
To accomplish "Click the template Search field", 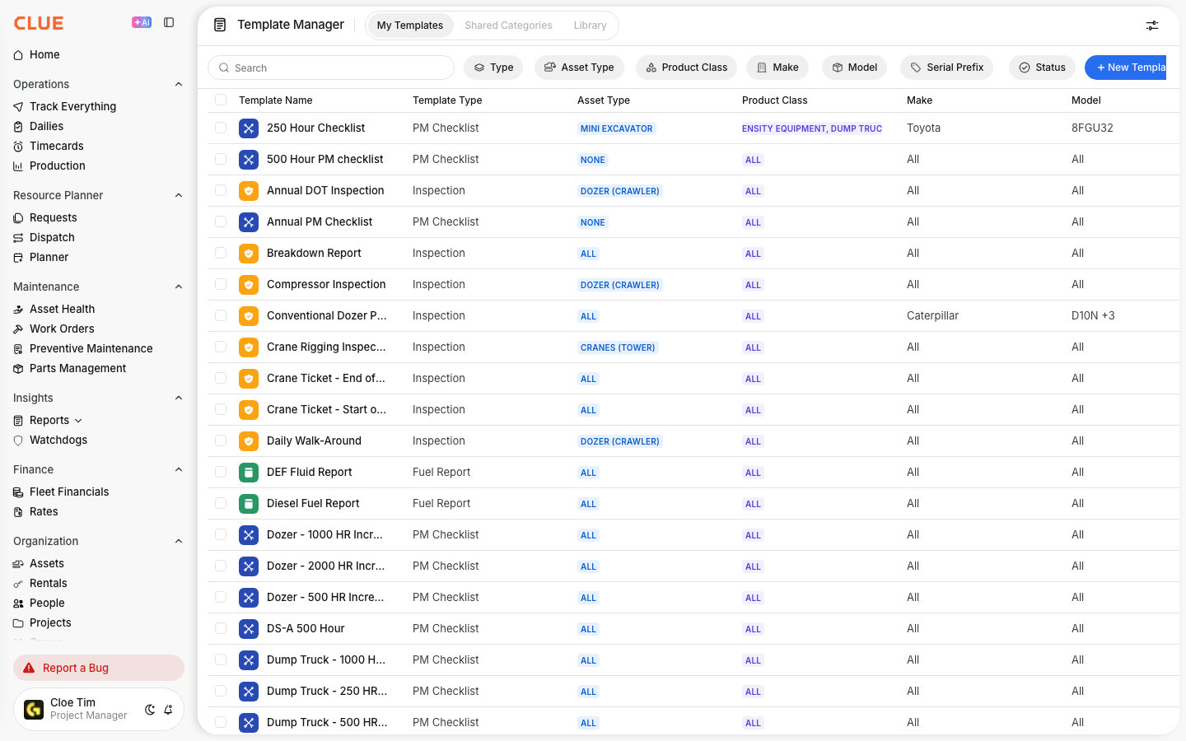I will [331, 68].
